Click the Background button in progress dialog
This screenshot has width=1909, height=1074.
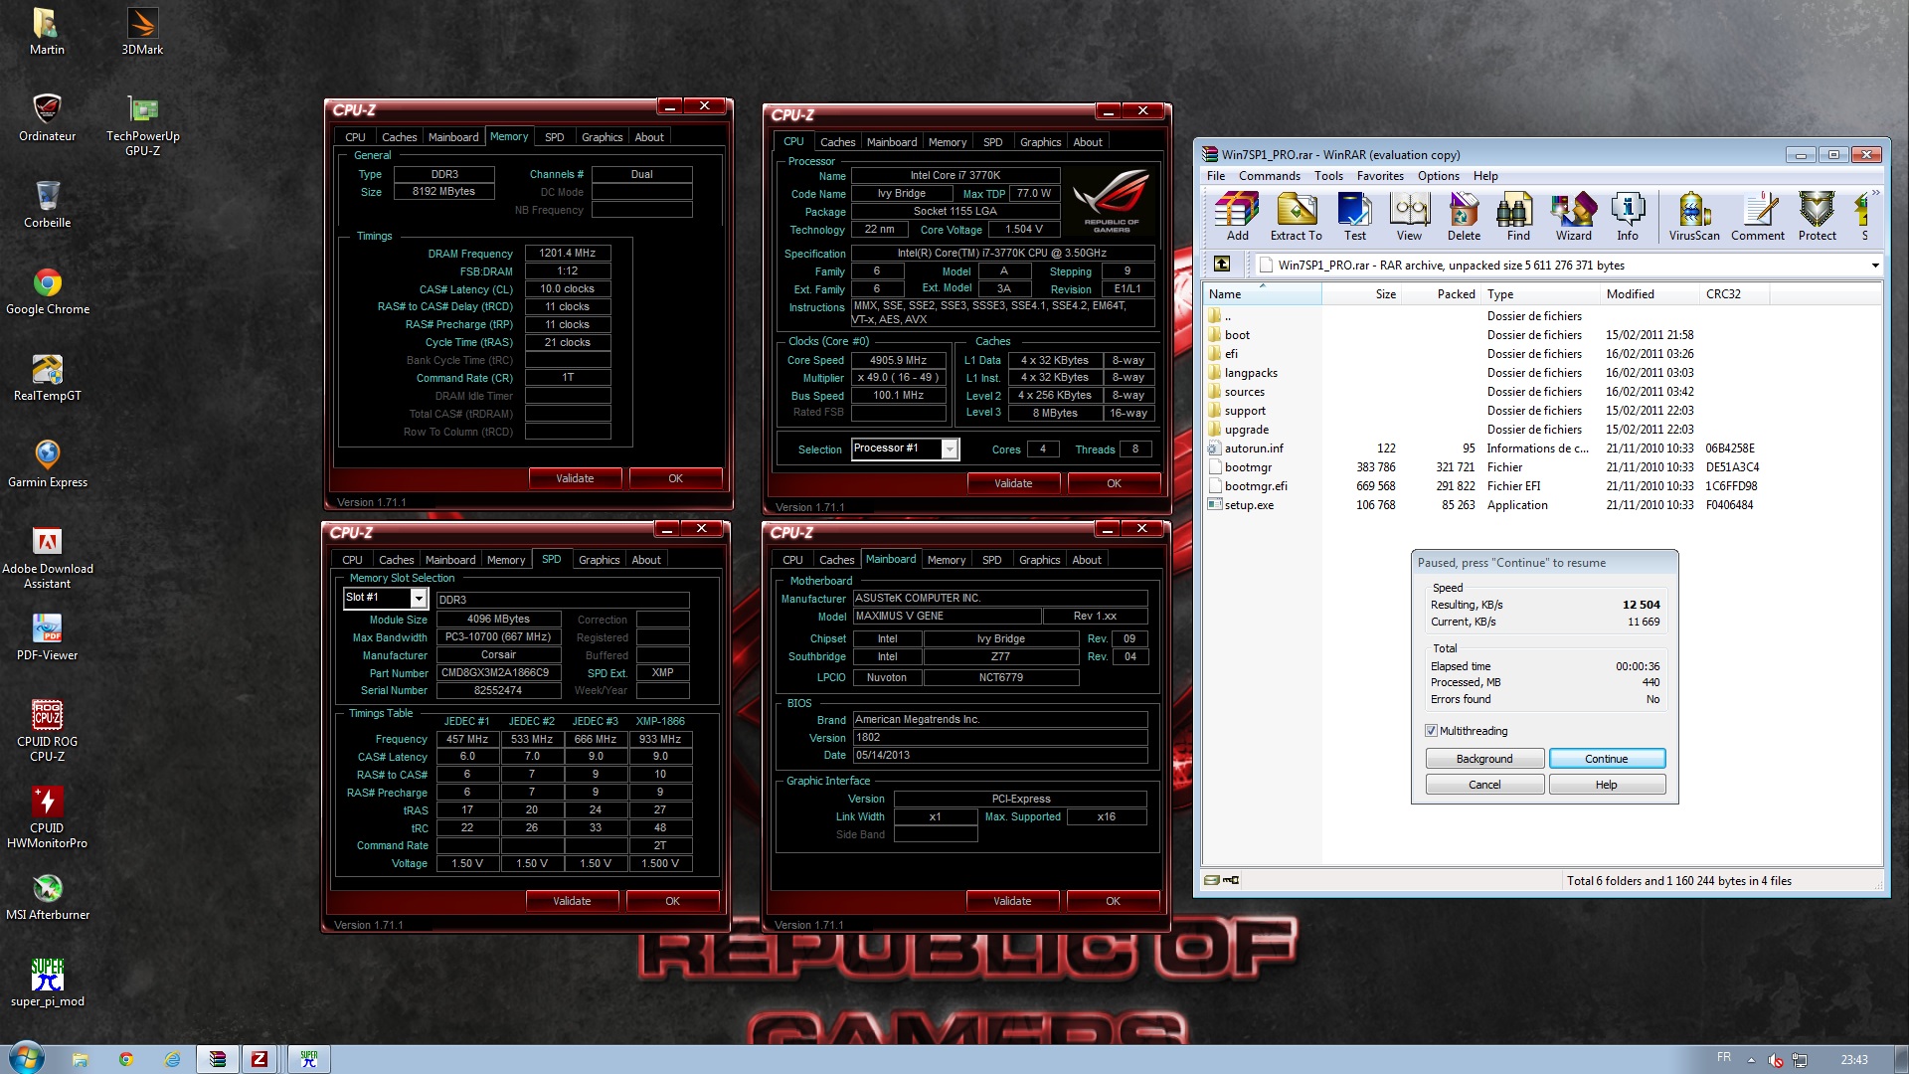[1484, 759]
